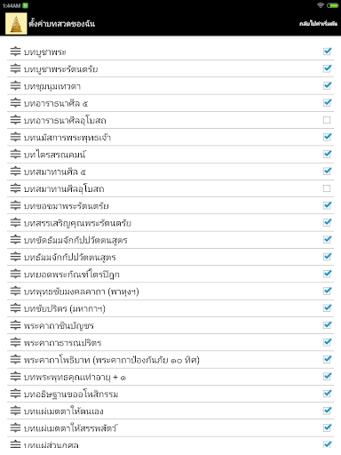
Task: Check the unchecked บทสมาทานศีลอุโบสถ box
Action: [x=327, y=188]
